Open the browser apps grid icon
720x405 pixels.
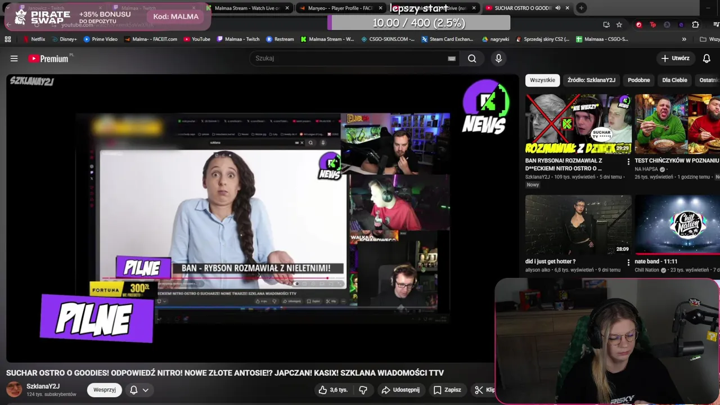tap(8, 39)
